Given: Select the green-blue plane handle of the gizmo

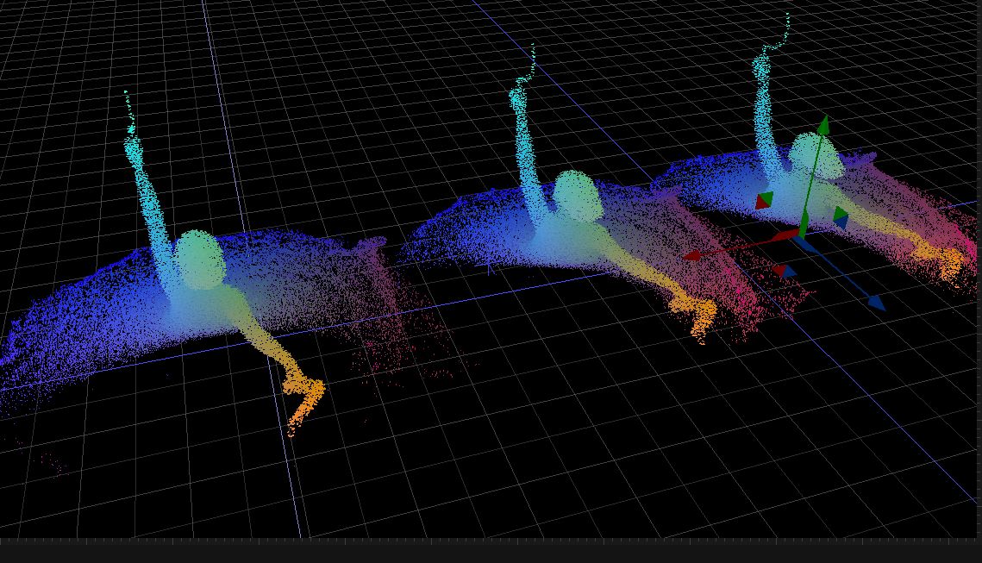Looking at the screenshot, I should (x=841, y=216).
